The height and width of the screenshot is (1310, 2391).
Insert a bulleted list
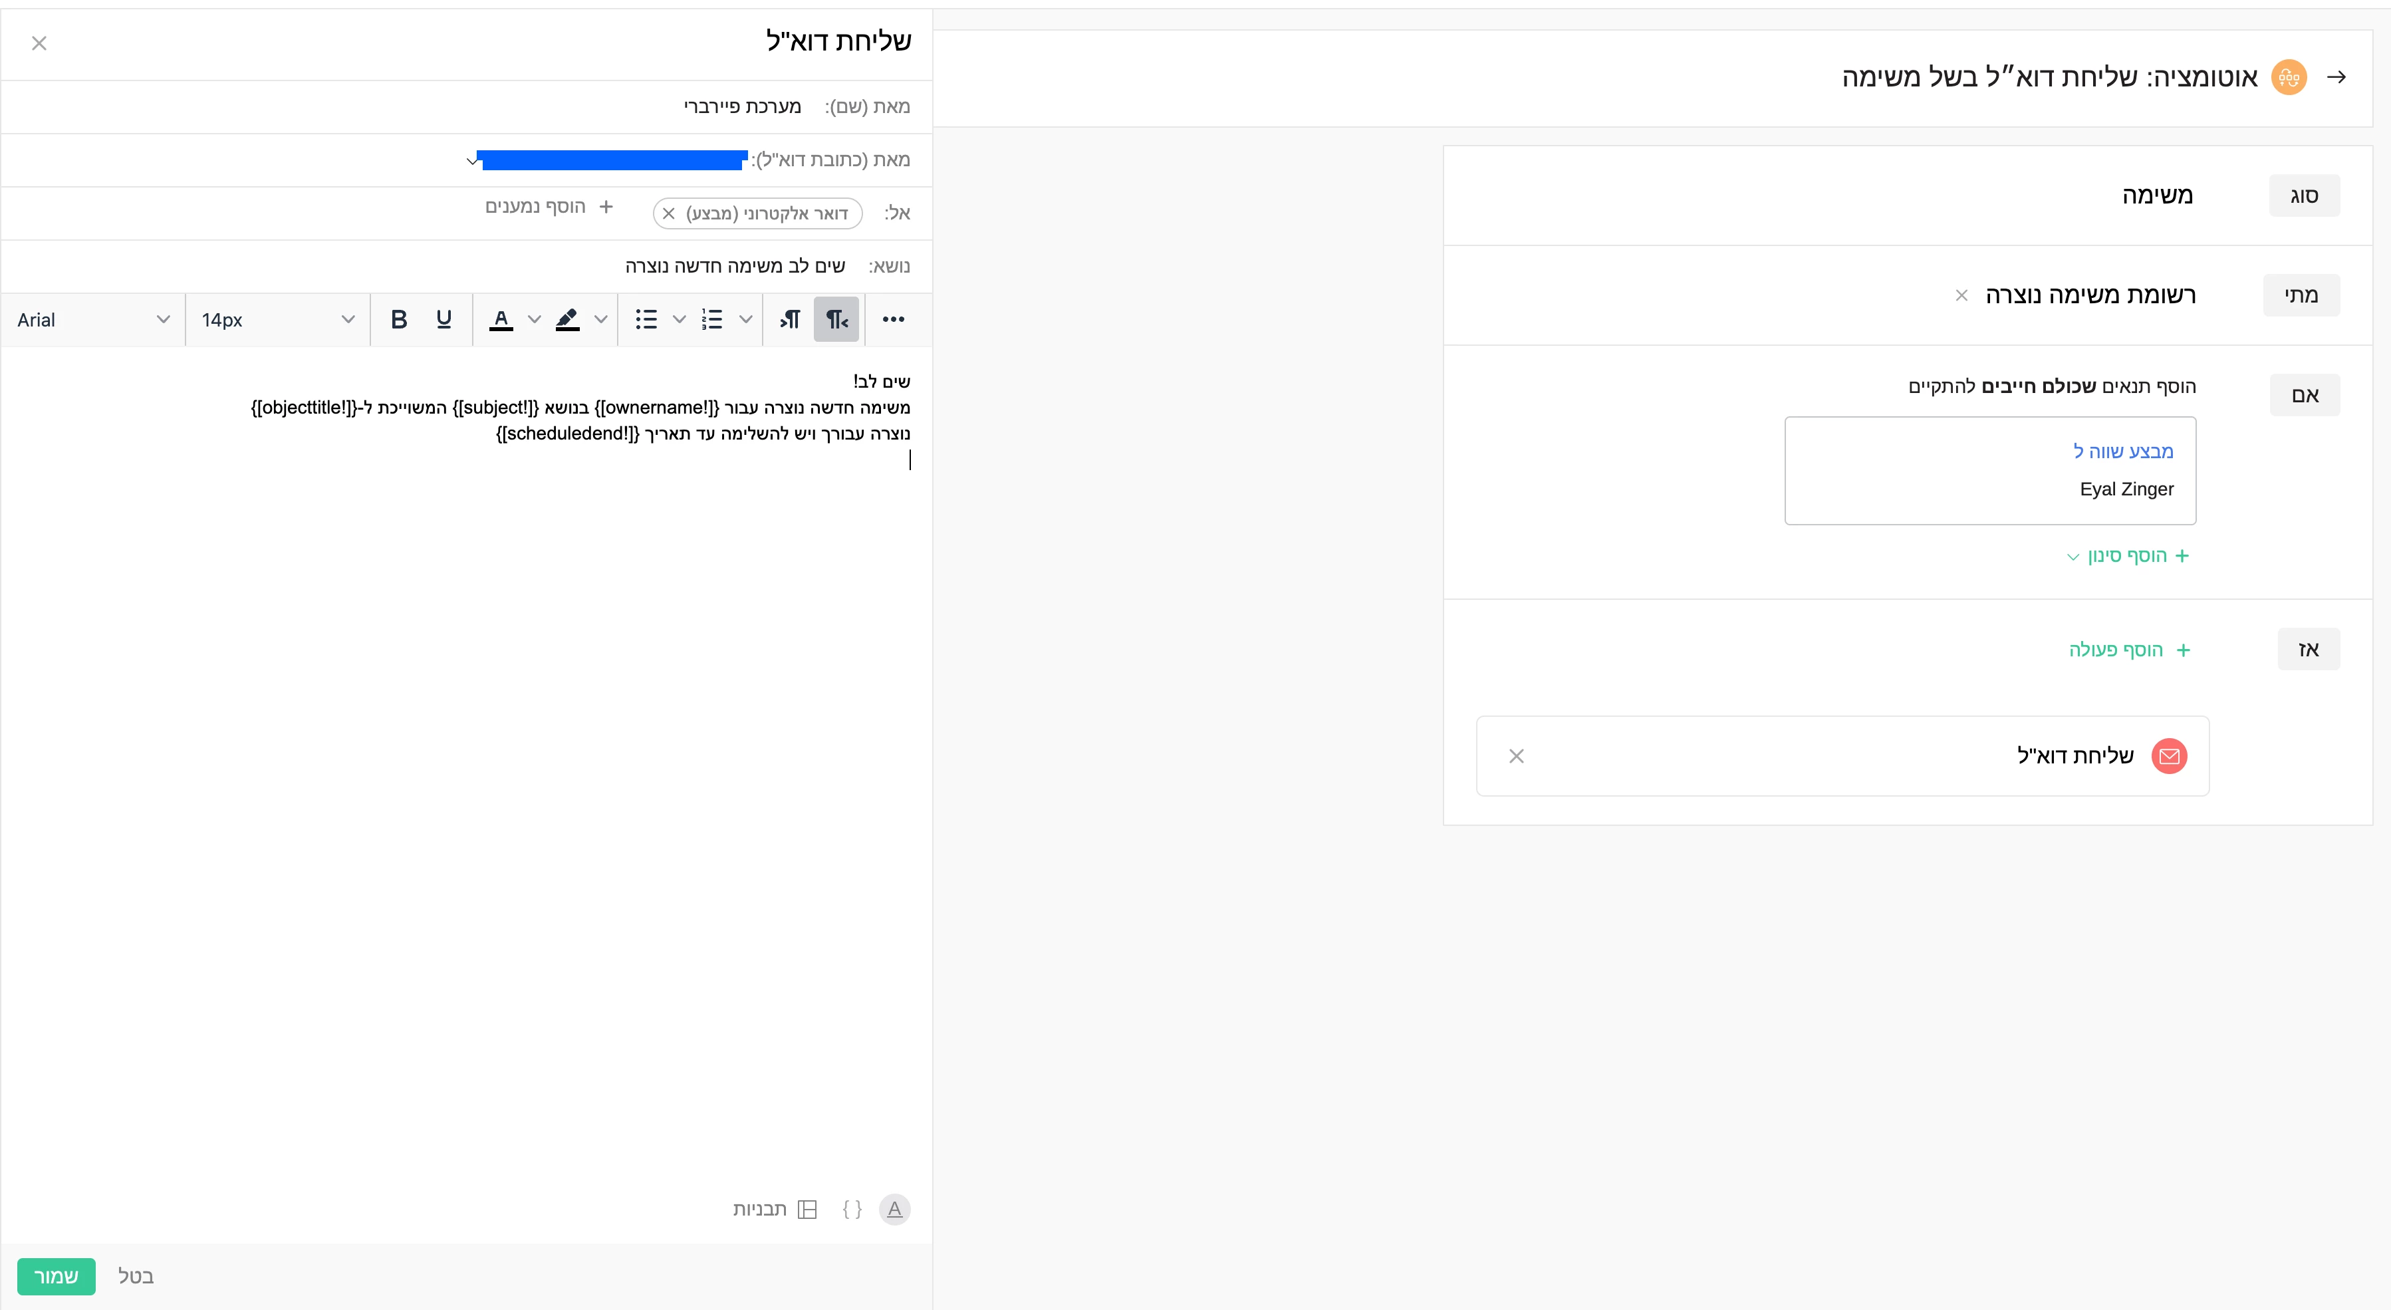pos(646,319)
